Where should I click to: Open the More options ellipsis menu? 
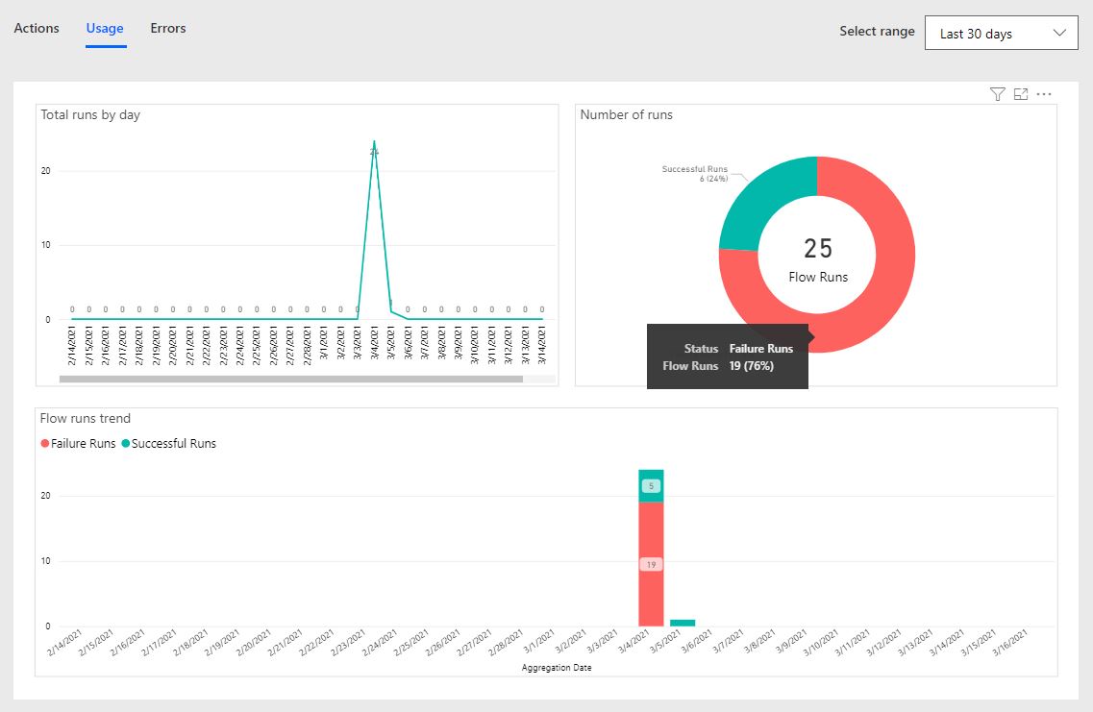[1045, 93]
